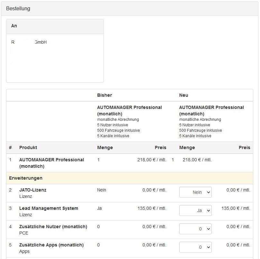Click the "Produkt" column header

[x=28, y=147]
